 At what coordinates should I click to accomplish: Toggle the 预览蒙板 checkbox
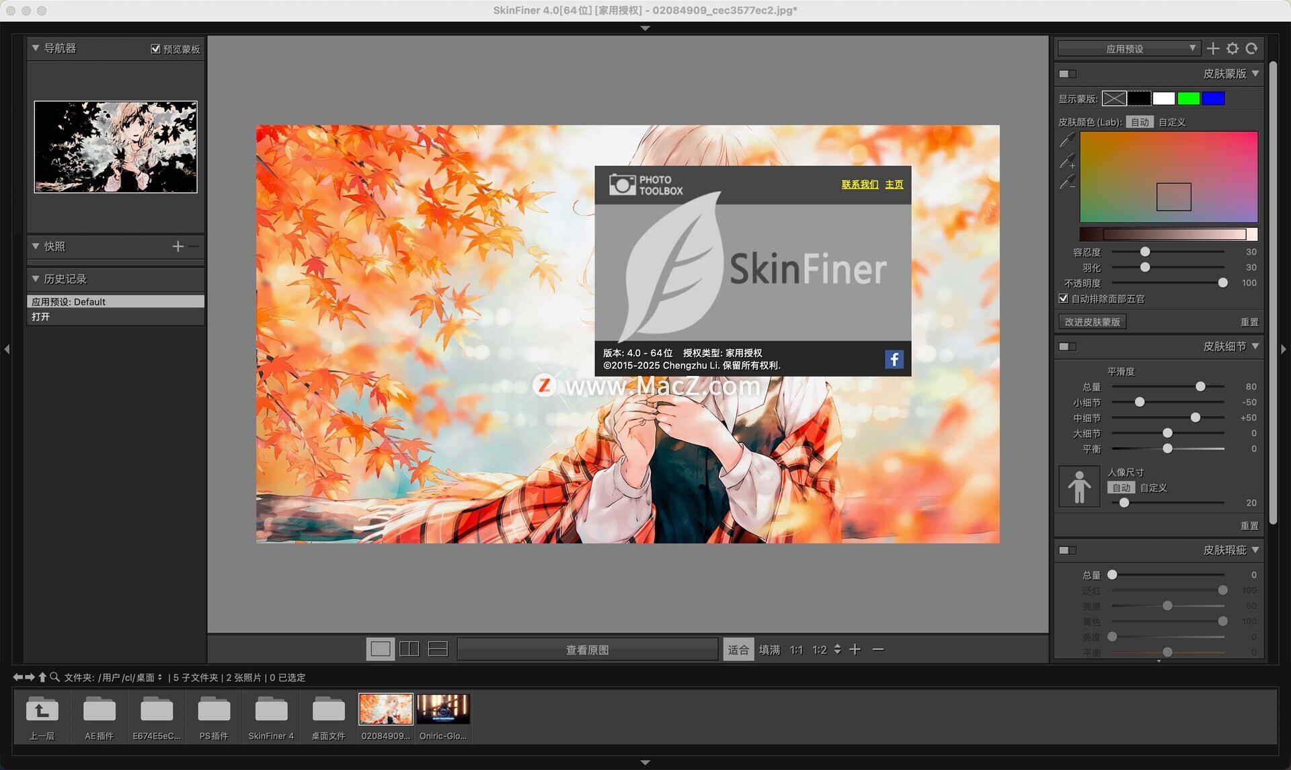pyautogui.click(x=155, y=49)
